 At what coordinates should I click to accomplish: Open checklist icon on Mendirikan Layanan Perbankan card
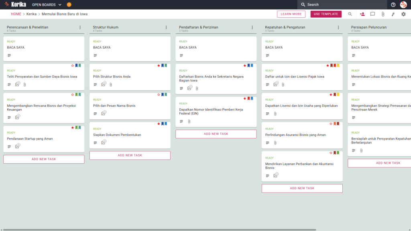276,175
